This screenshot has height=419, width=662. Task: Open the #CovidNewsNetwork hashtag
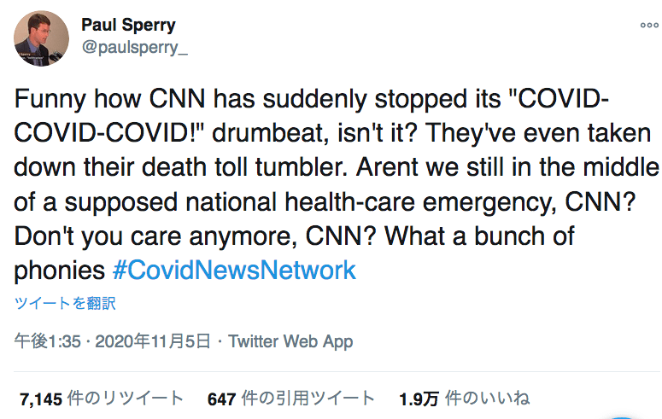tap(234, 270)
